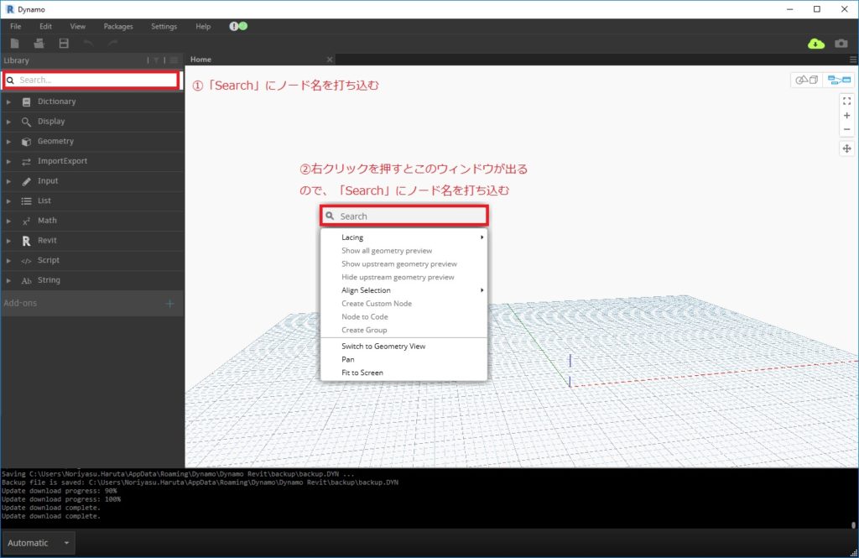Click the New file toolbar icon
859x558 pixels.
tap(15, 44)
